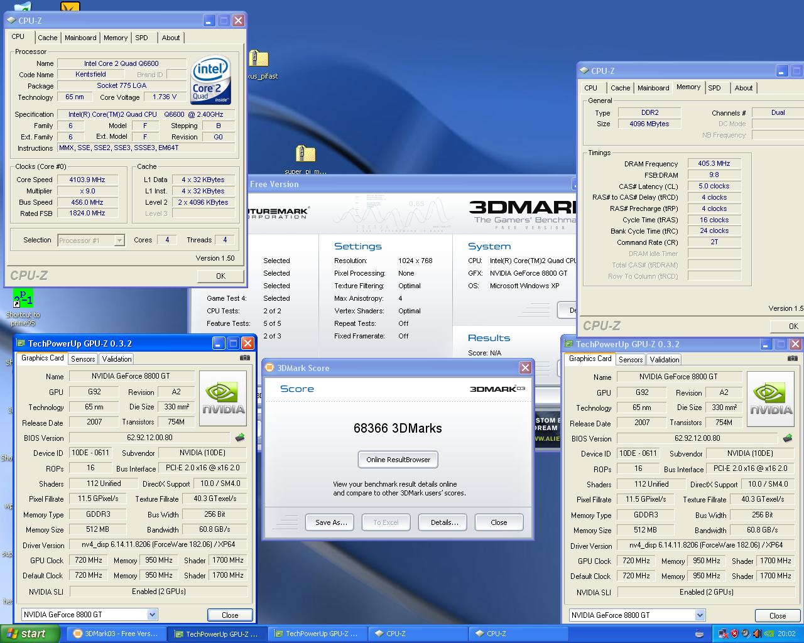
Task: Select 3DMark03 taskbar button
Action: pos(117,634)
